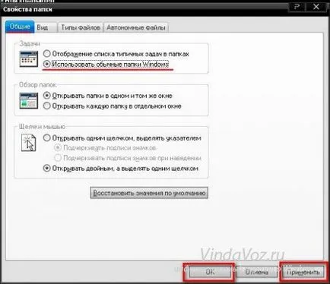Image resolution: width=330 pixels, height=284 pixels.
Task: Click 'Восстановить значения по умолчанию' button
Action: (x=149, y=193)
